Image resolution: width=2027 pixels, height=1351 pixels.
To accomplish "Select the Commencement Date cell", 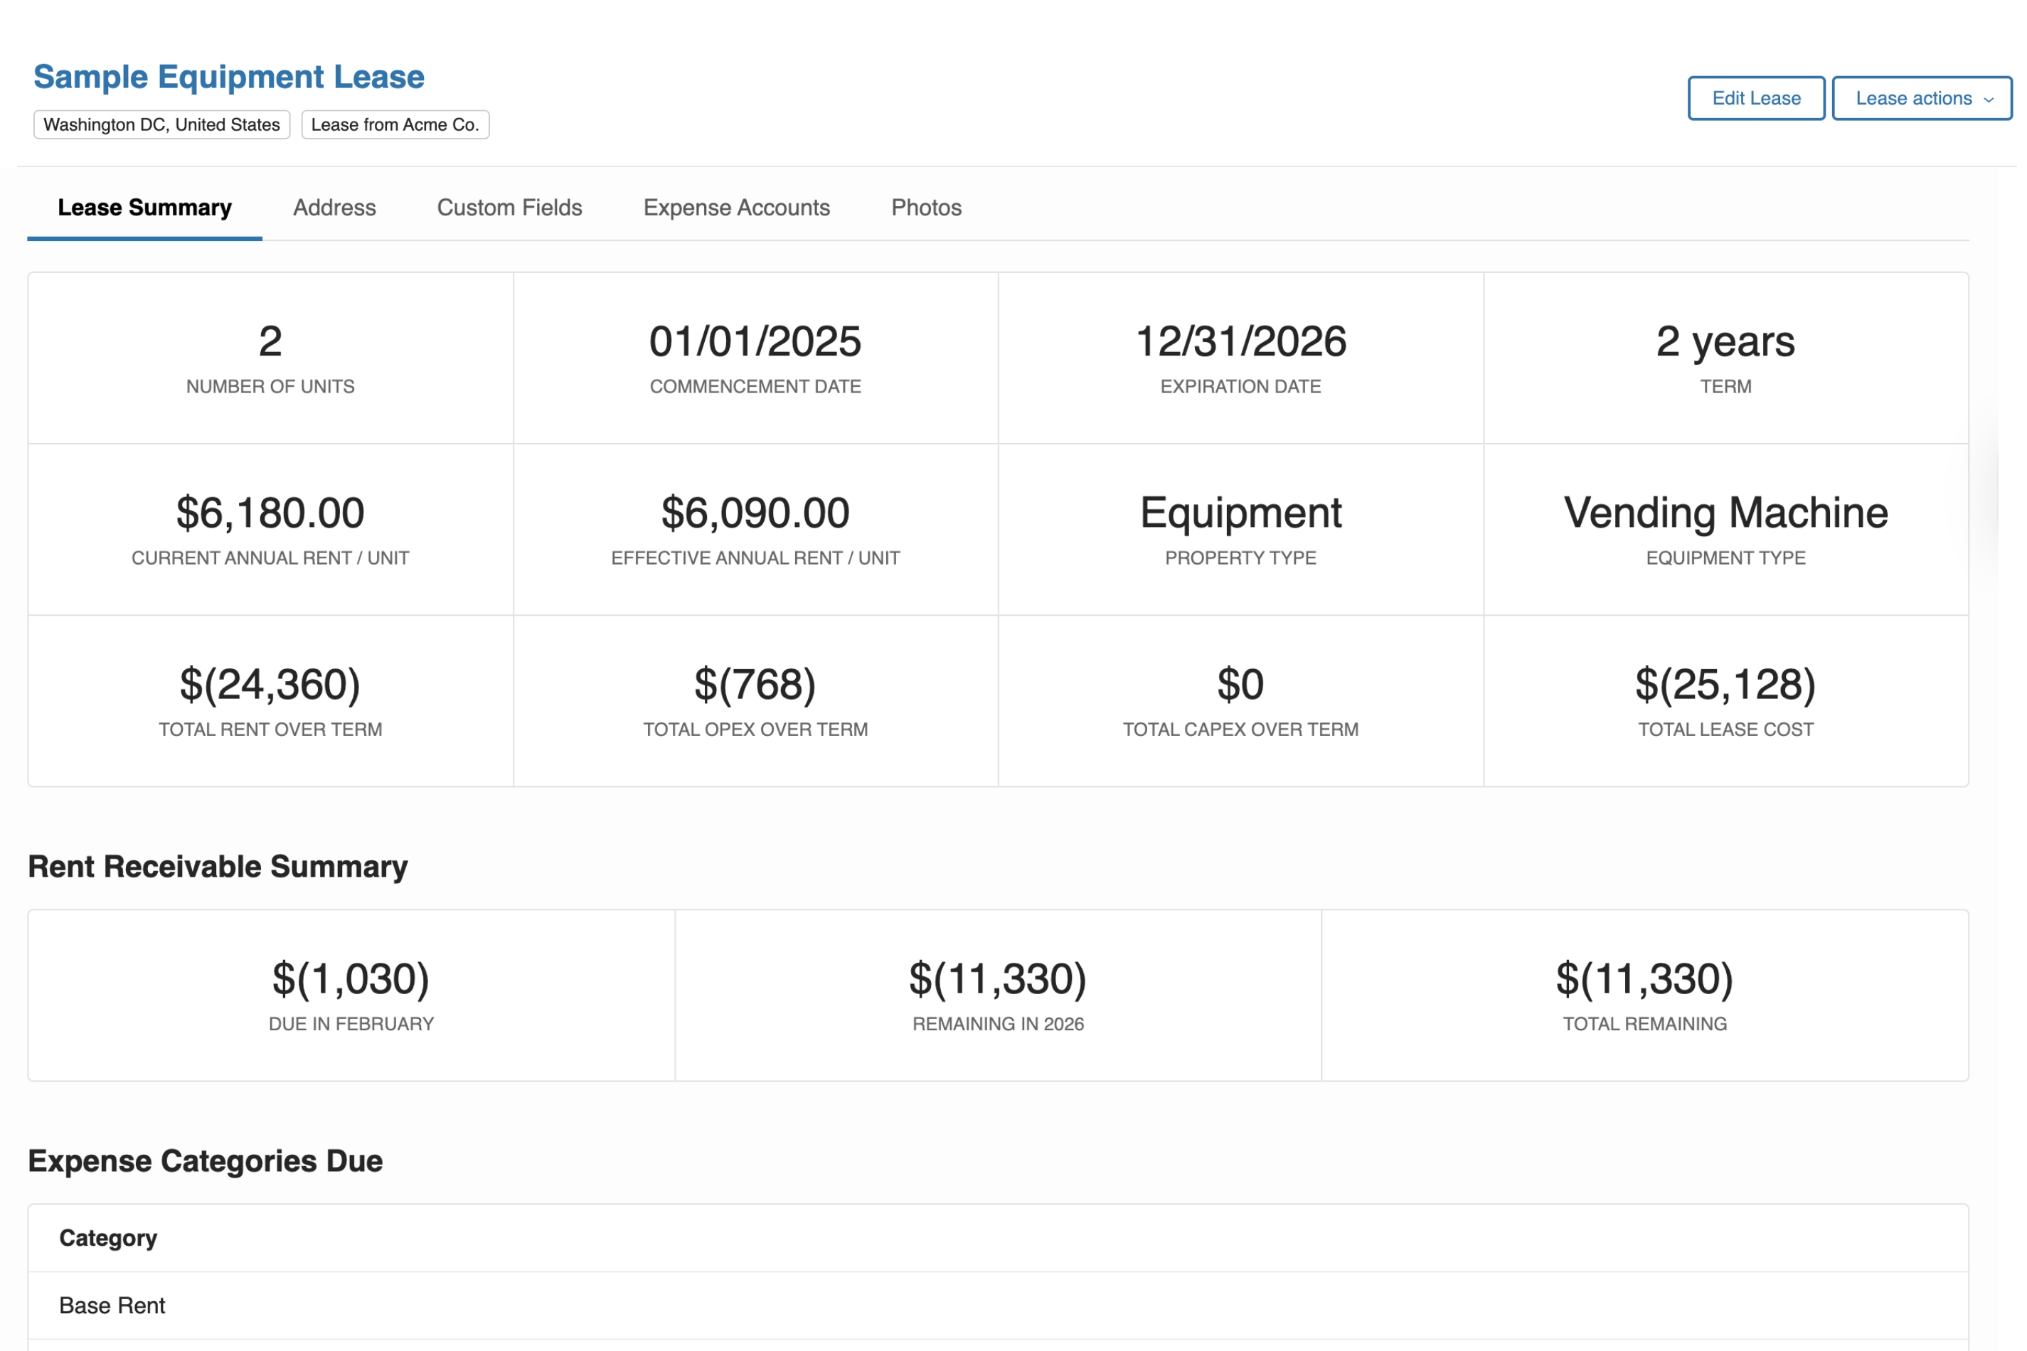I will tap(755, 341).
